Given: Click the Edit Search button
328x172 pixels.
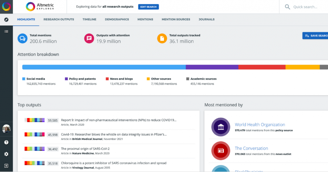Looking at the screenshot, I should (x=148, y=7).
